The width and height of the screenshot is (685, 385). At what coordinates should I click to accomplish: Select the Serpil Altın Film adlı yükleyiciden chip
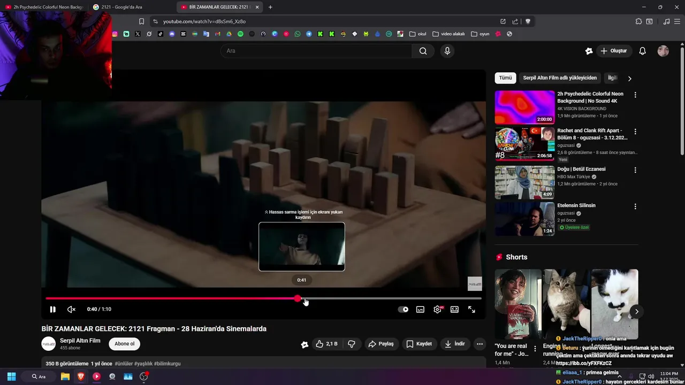tap(560, 78)
